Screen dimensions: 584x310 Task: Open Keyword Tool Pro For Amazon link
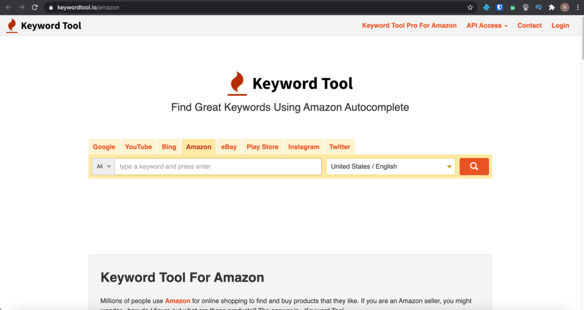coord(409,26)
